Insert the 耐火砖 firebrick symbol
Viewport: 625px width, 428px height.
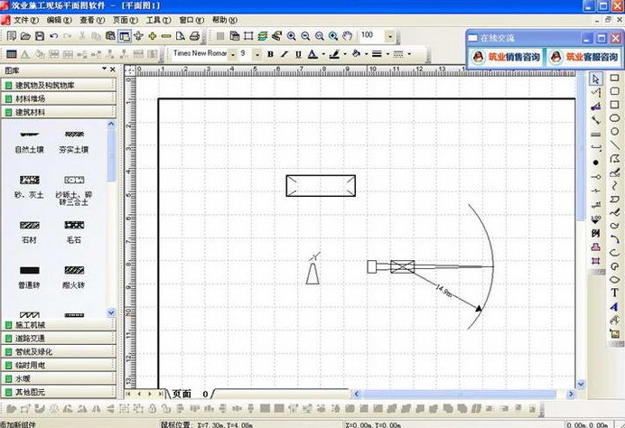coord(74,277)
